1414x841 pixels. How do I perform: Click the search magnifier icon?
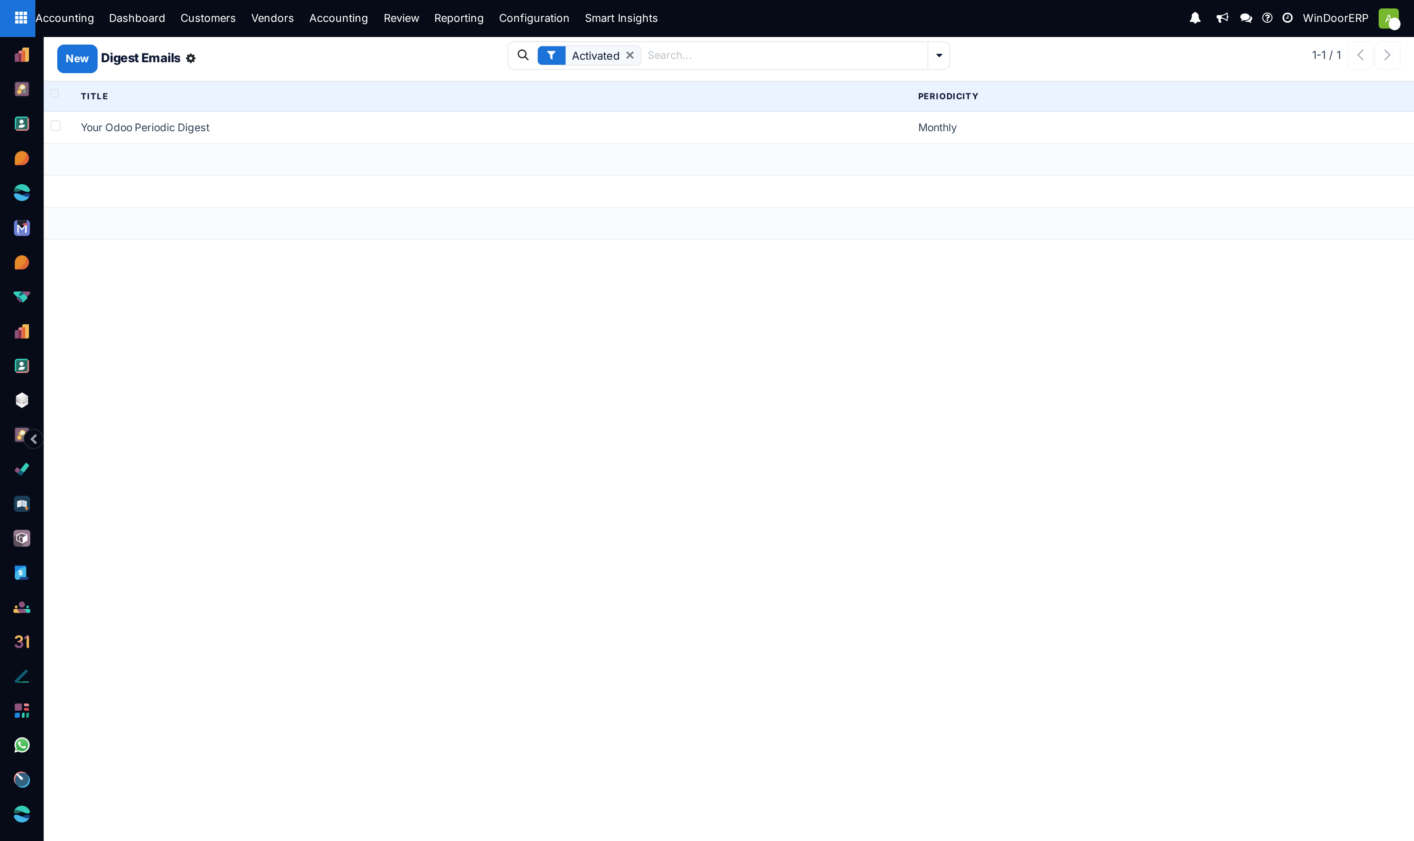click(x=523, y=55)
